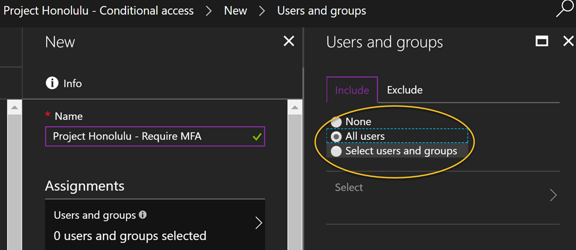Choose the All users radio button

336,136
